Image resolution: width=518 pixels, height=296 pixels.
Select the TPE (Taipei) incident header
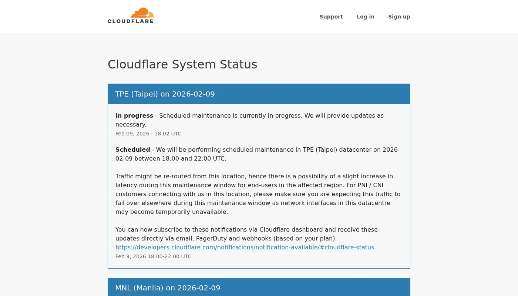(165, 94)
